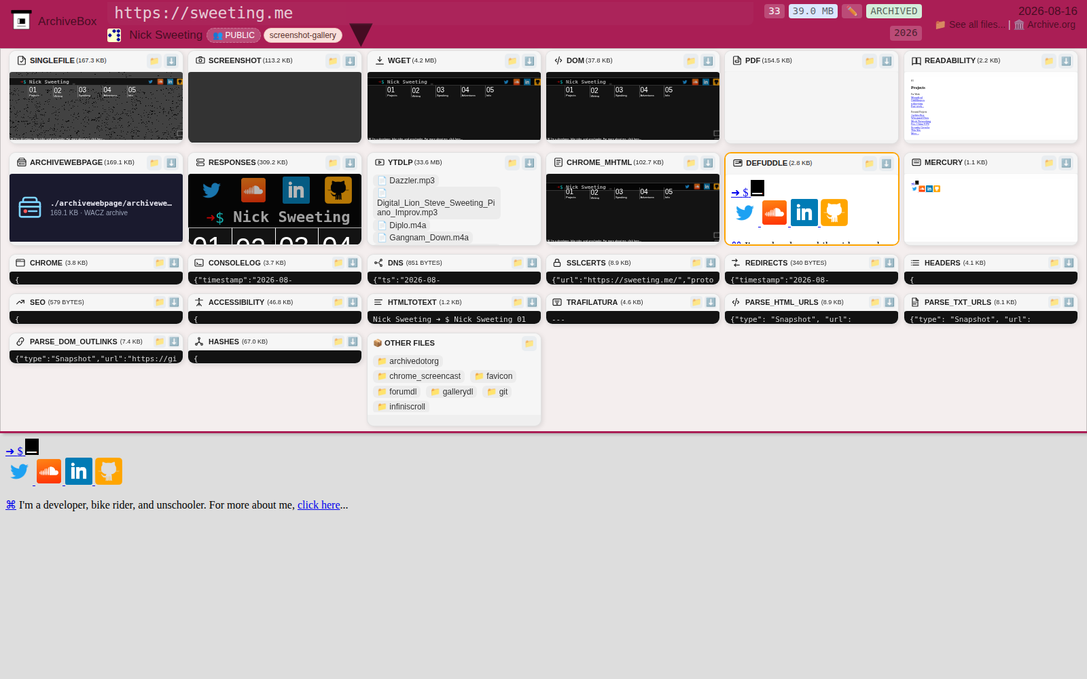1087x679 pixels.
Task: Select Dazzler.mp3 in YTDLP files
Action: click(406, 181)
